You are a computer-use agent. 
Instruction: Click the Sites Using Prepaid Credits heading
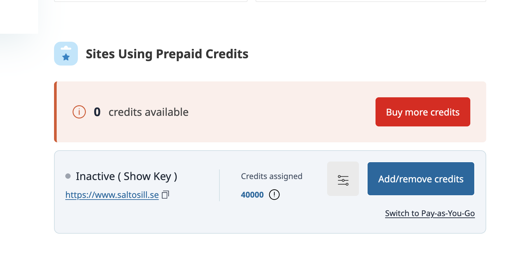[x=167, y=54]
